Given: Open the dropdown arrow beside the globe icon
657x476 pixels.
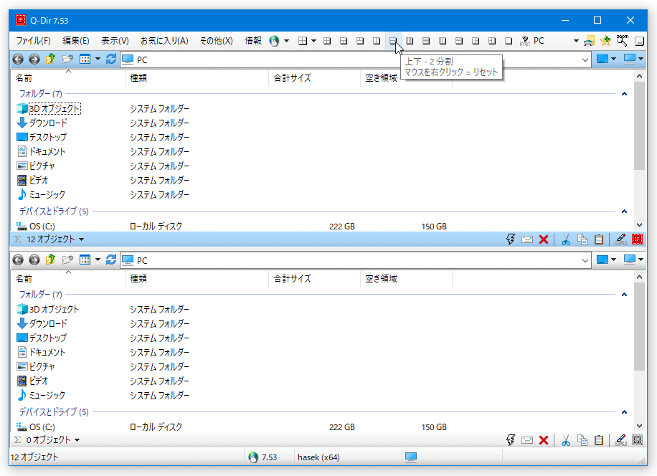Looking at the screenshot, I should click(x=287, y=41).
